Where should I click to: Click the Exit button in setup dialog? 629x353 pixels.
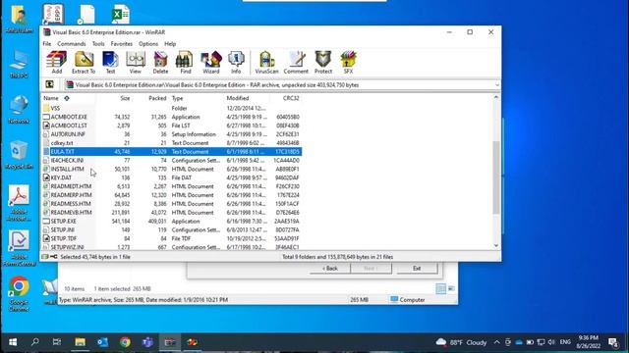417,269
